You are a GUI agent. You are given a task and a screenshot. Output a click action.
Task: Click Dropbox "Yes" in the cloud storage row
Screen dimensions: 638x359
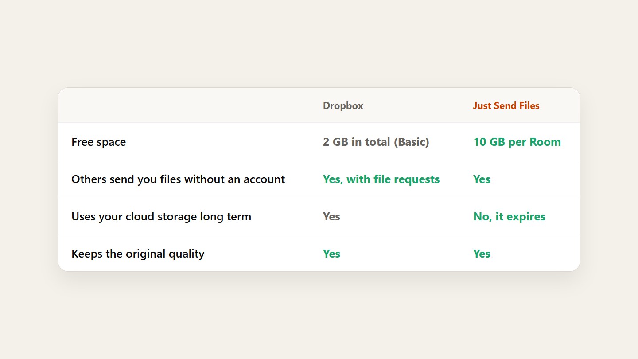(x=331, y=217)
